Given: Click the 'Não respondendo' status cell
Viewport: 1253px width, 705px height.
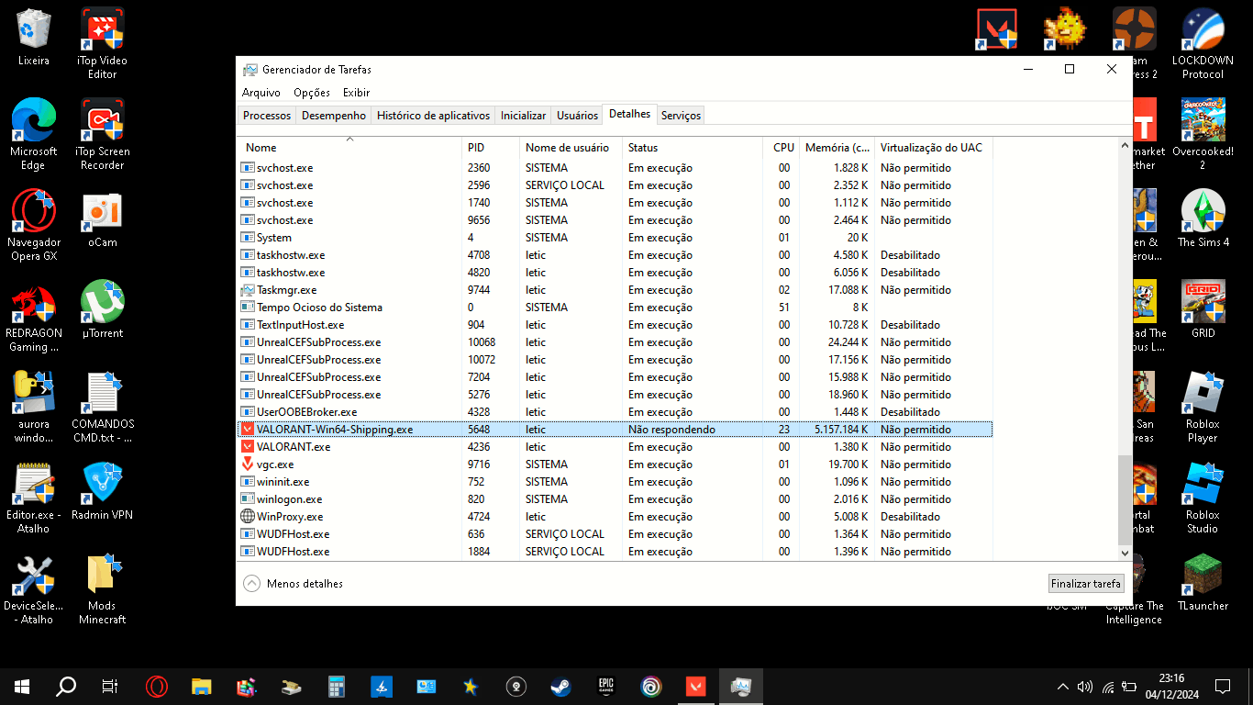Looking at the screenshot, I should point(671,429).
